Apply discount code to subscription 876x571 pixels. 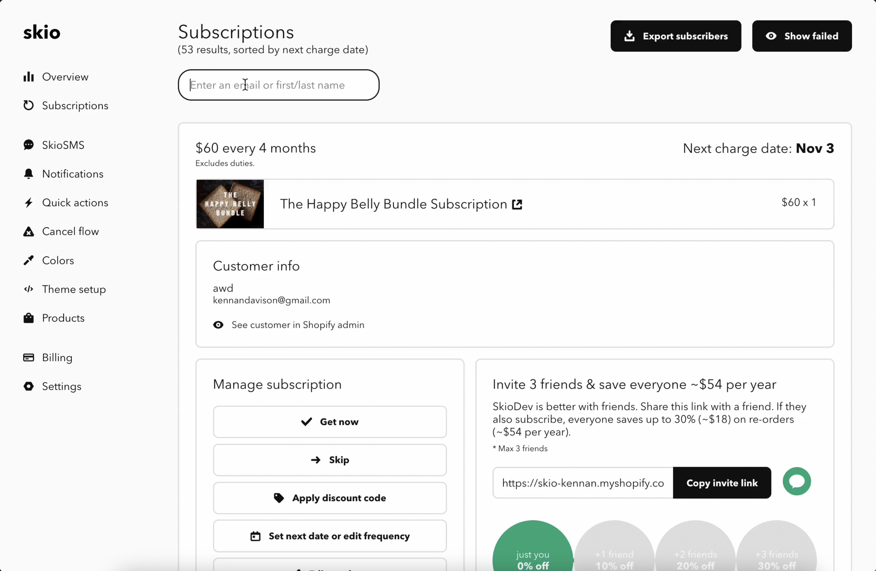(330, 498)
